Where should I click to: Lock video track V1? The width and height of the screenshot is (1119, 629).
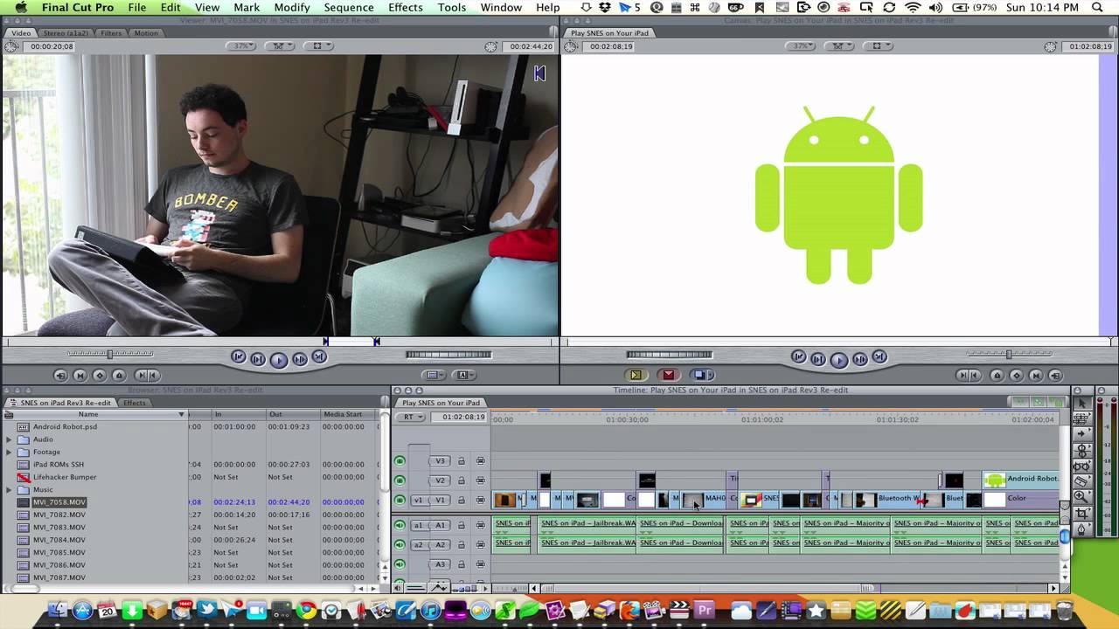pyautogui.click(x=462, y=501)
